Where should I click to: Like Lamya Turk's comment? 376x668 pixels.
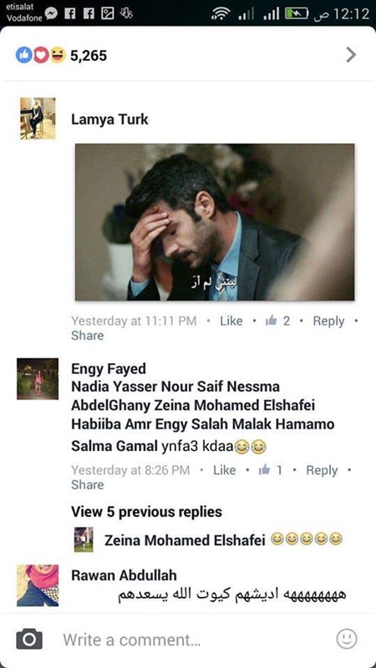[x=231, y=321]
